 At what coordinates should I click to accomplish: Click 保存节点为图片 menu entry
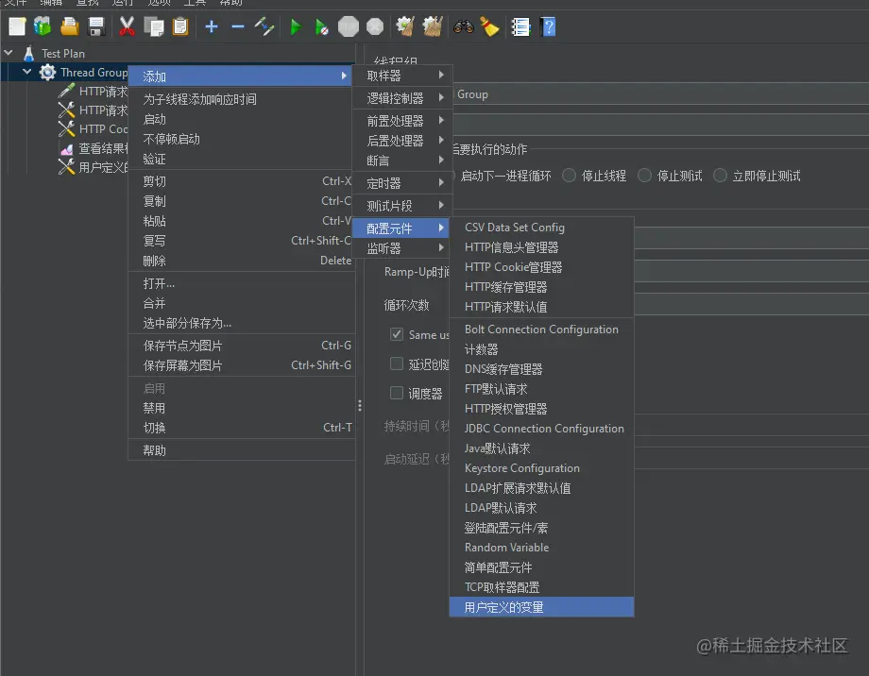click(242, 346)
